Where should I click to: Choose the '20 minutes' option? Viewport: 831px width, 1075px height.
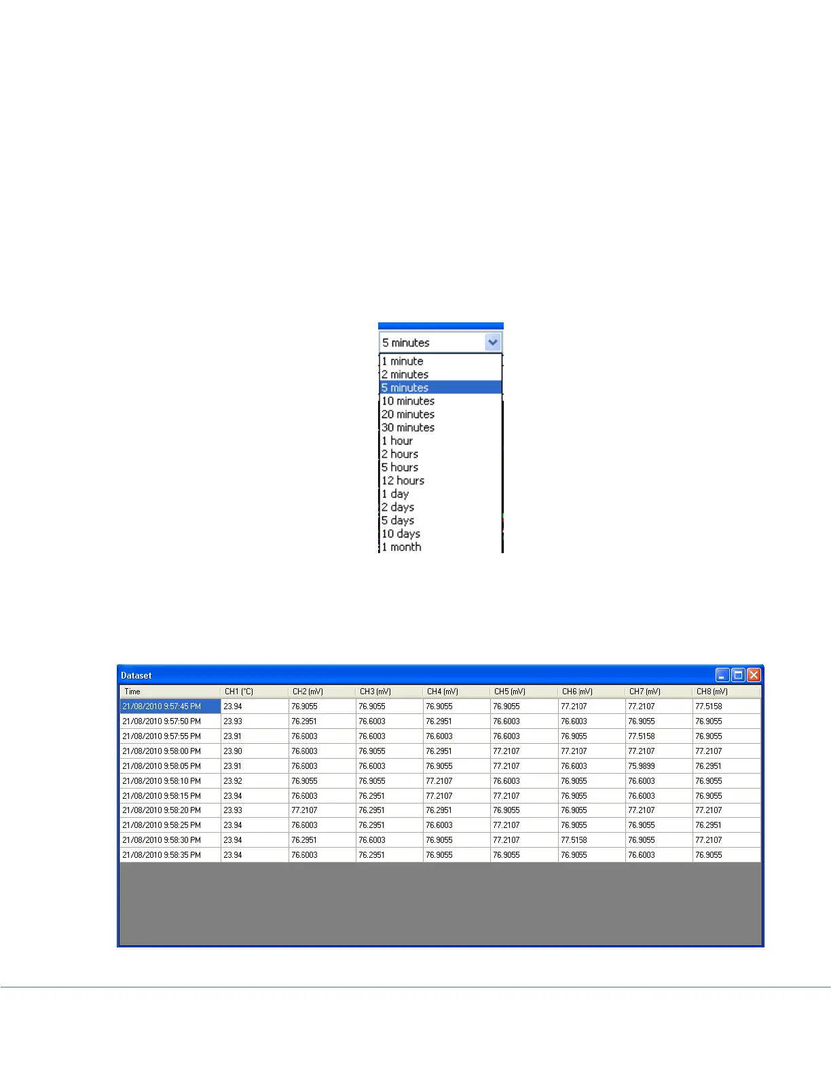tap(440, 414)
